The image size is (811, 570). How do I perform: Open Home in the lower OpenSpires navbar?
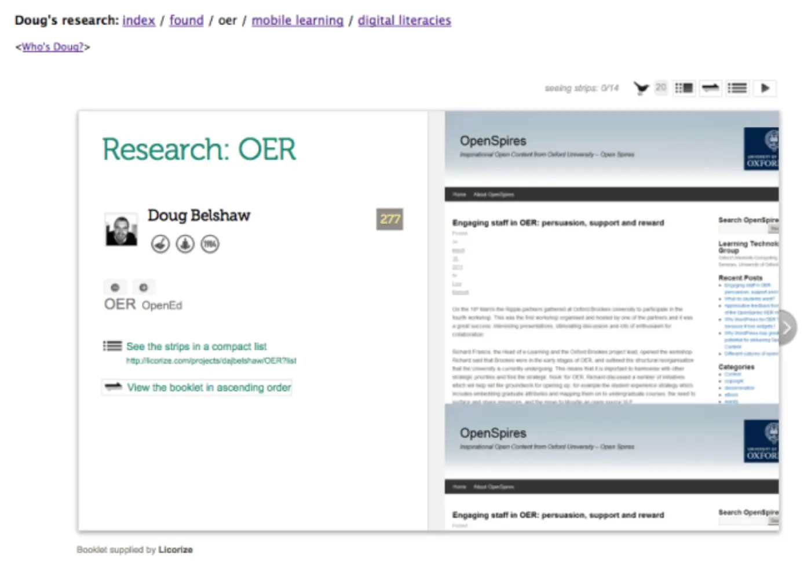point(459,487)
